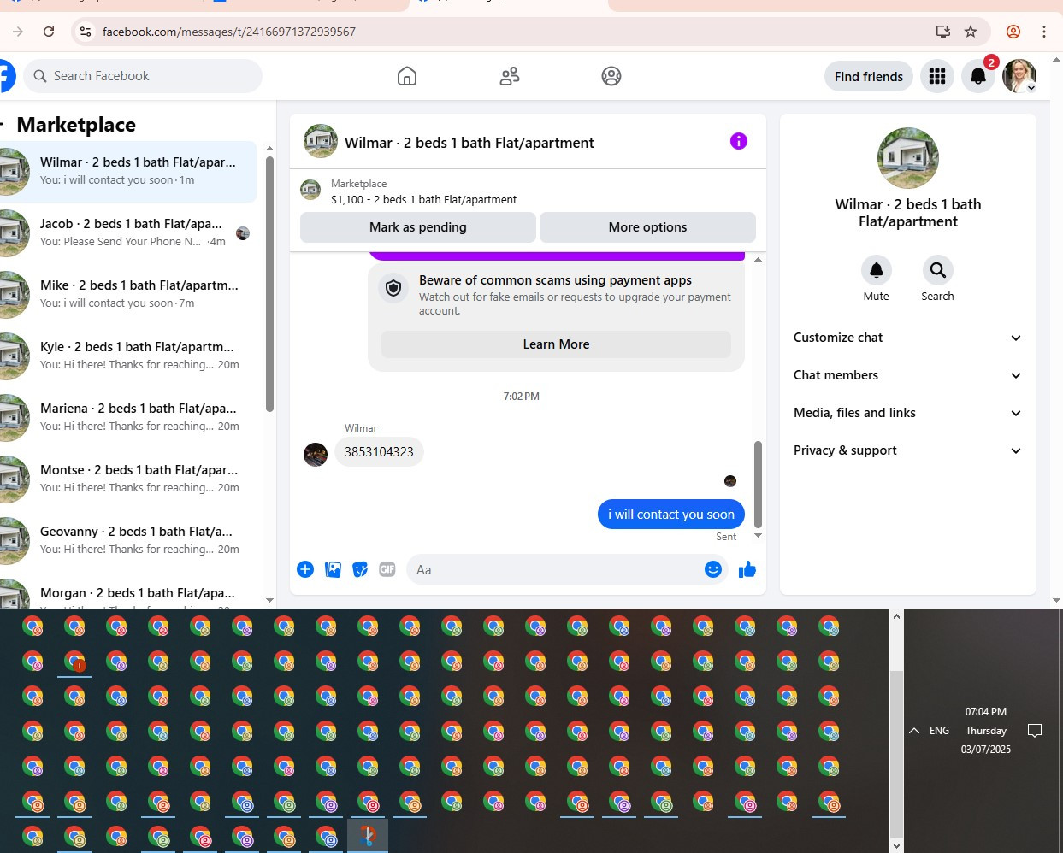
Task: Expand the Chat members section
Action: (x=908, y=375)
